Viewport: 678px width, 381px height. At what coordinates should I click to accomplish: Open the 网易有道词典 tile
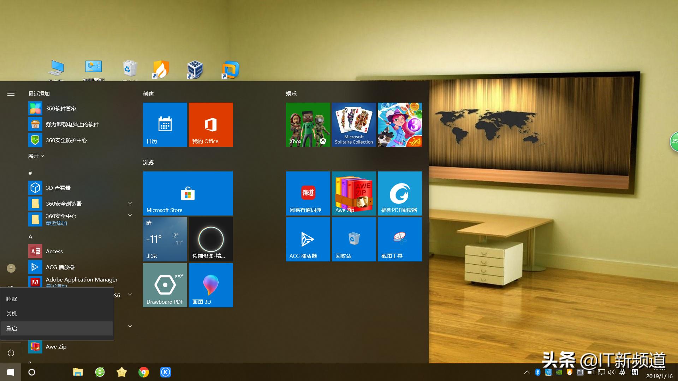[x=308, y=193]
